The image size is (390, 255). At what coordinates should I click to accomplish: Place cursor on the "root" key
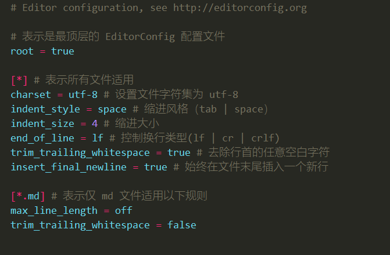[x=22, y=51]
